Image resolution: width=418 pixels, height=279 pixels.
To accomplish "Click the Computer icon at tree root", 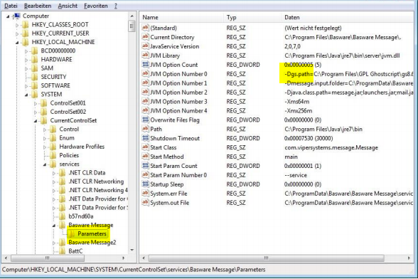I will 17,16.
